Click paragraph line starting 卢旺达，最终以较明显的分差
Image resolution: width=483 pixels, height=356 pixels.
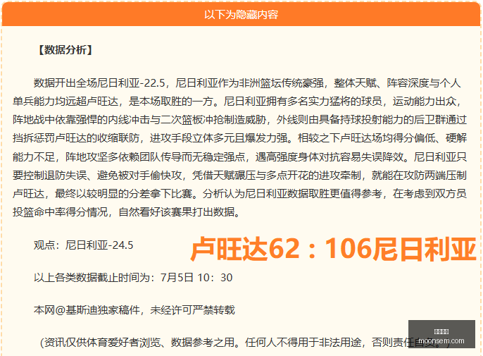click(x=239, y=194)
